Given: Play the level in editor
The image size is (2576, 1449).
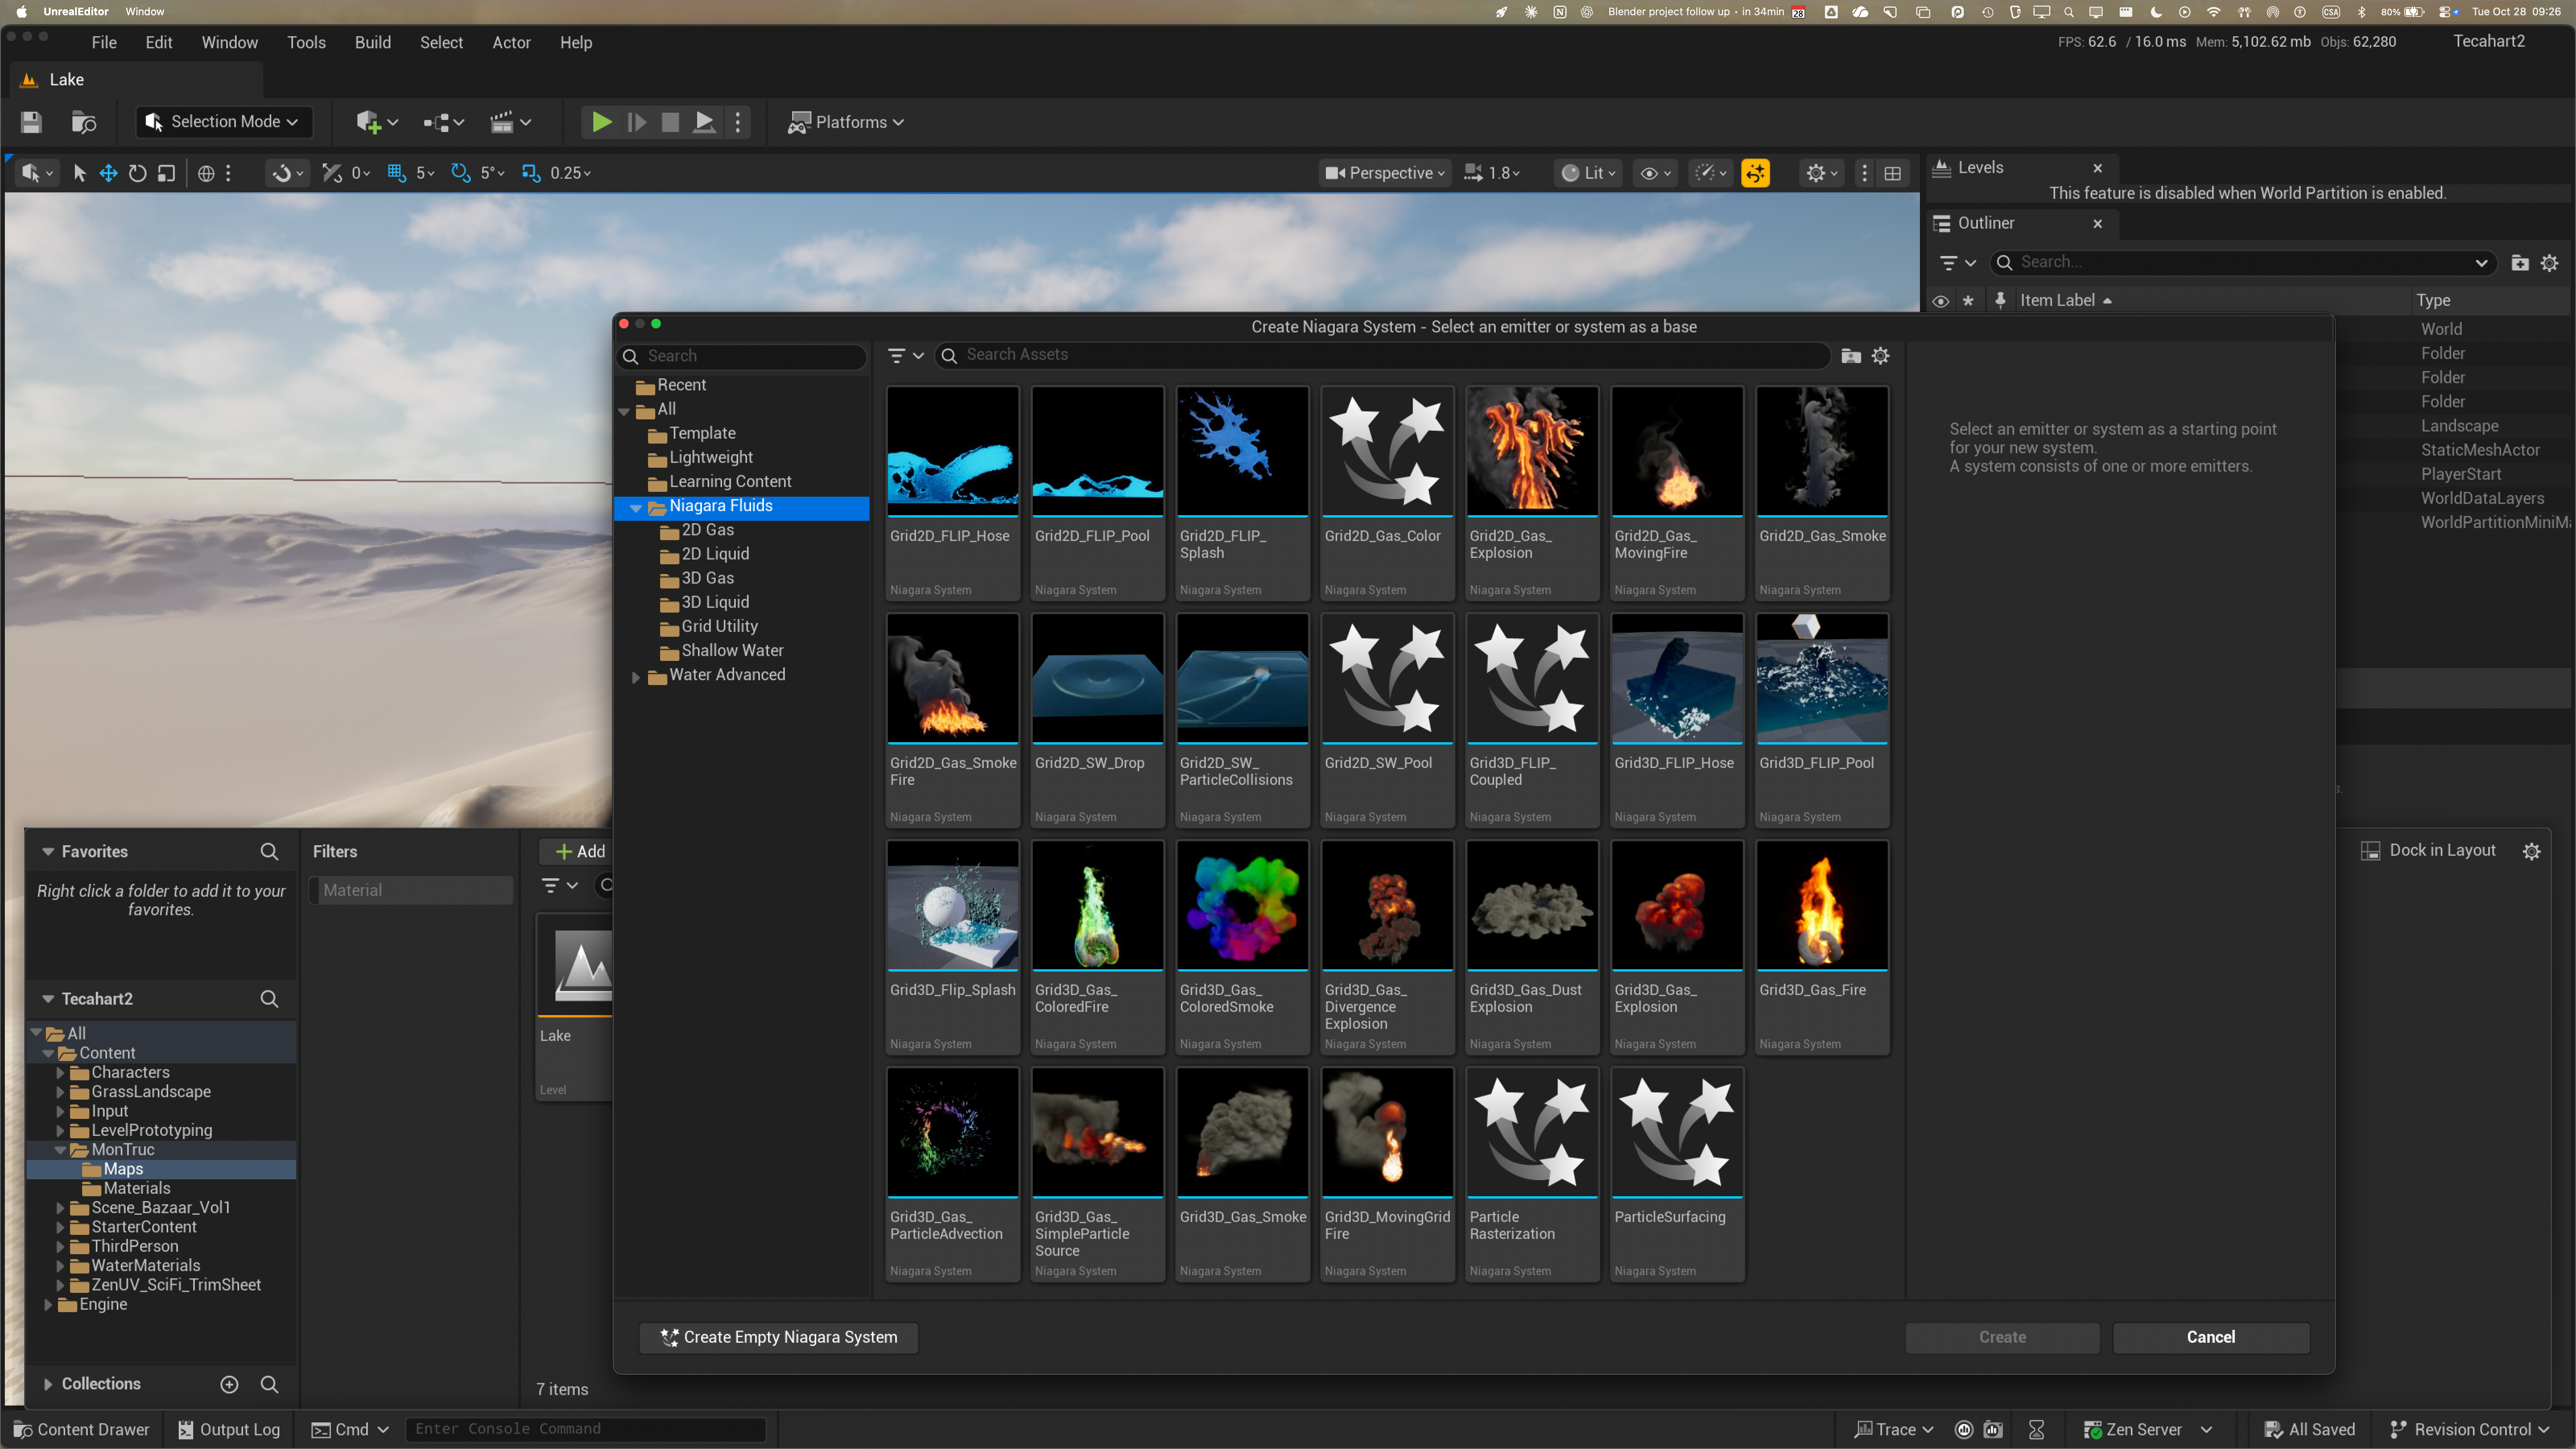Looking at the screenshot, I should (601, 122).
